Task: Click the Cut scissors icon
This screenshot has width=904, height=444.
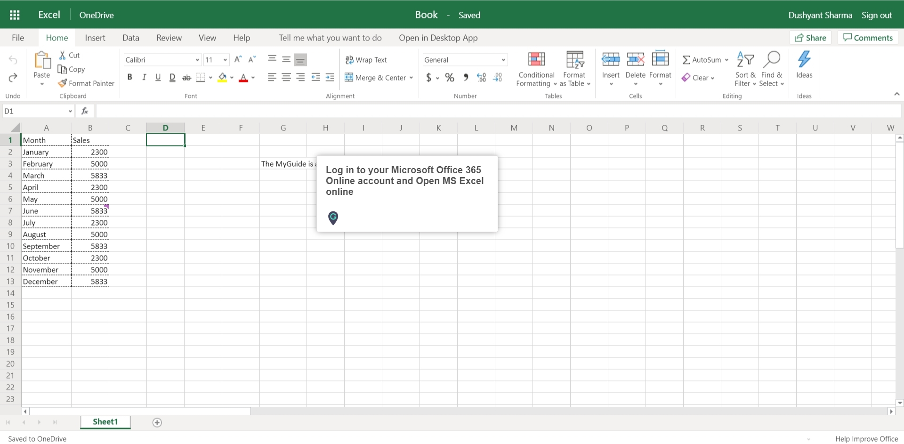Action: (x=62, y=55)
